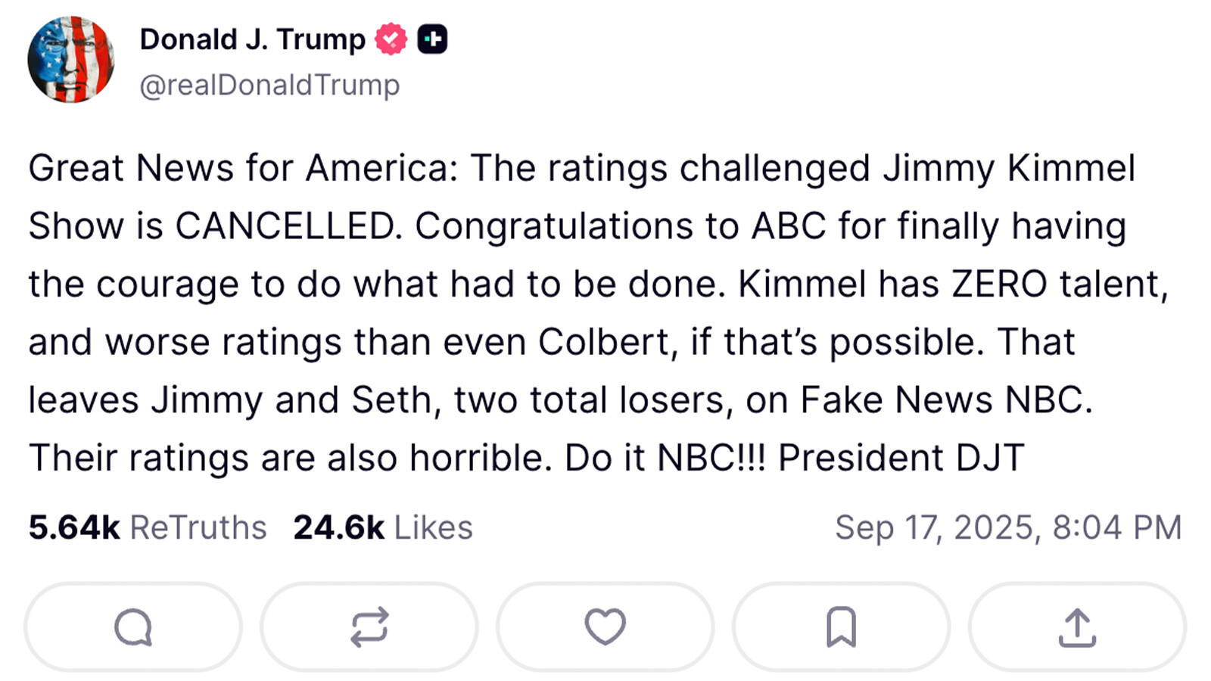Click the word ZERO in the post

[x=999, y=285]
